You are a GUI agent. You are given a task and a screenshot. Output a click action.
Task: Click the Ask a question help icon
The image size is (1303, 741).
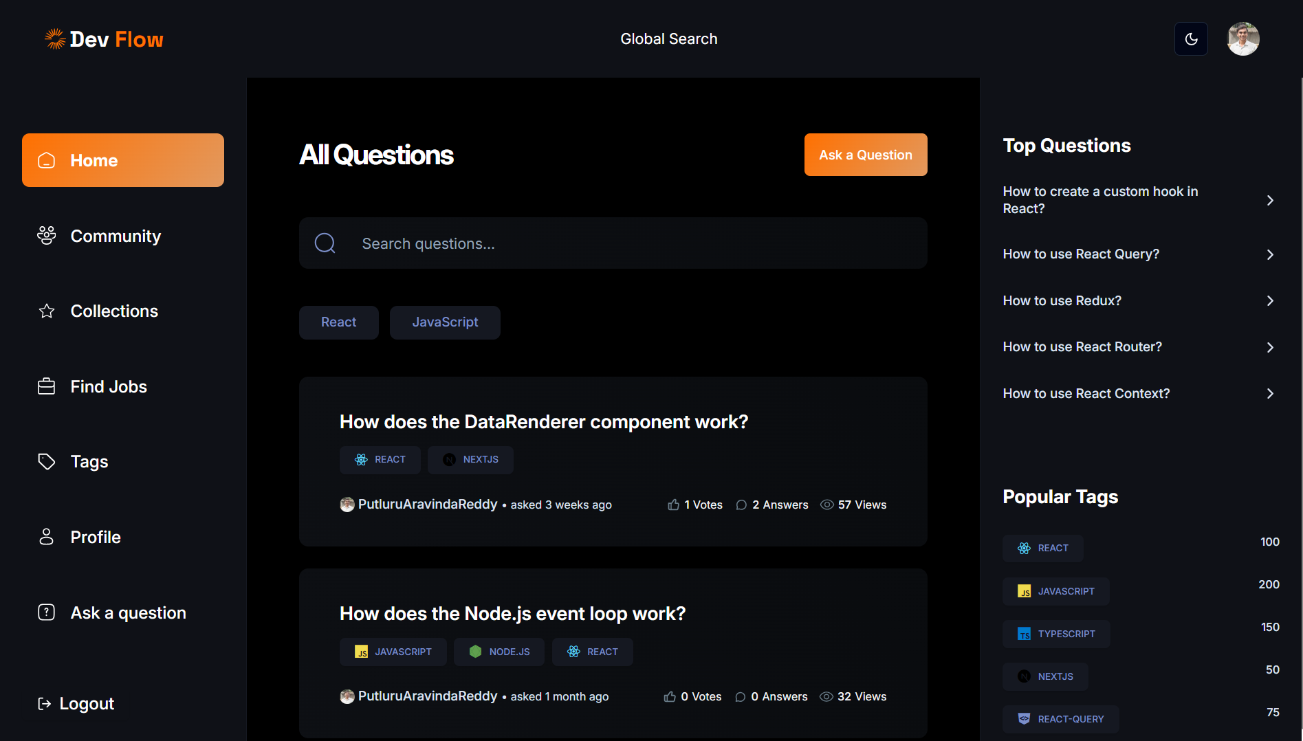tap(46, 612)
